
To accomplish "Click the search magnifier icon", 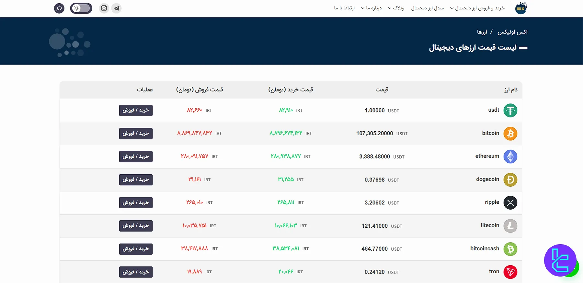I will tap(59, 8).
